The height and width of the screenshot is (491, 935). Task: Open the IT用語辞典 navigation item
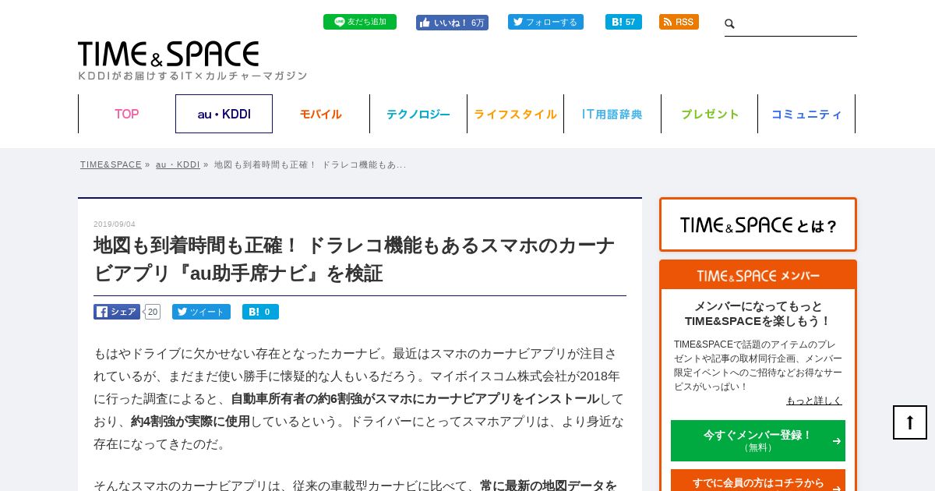pos(612,114)
